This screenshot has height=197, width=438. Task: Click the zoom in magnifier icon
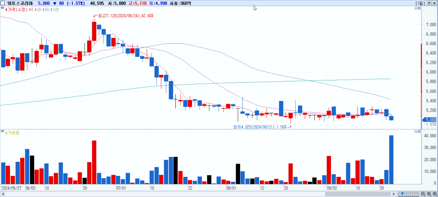[429, 194]
